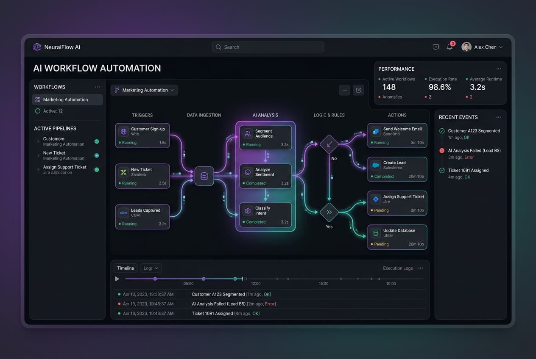The width and height of the screenshot is (536, 359).
Task: Toggle the Assign Support Ticket pipeline status check
Action: coord(97,169)
